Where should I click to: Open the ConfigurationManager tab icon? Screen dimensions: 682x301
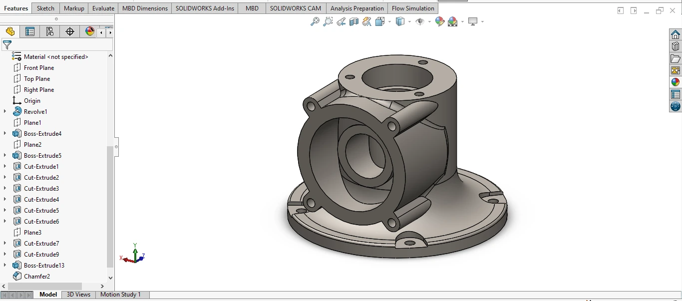tap(50, 31)
